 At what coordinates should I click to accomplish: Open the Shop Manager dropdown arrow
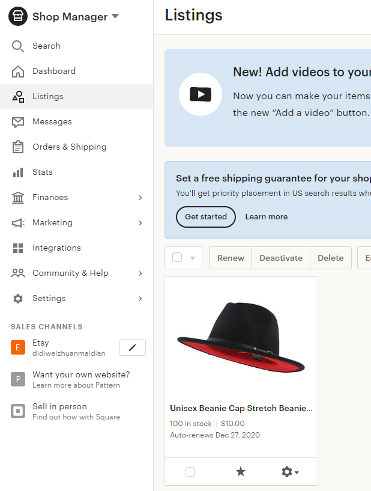(x=115, y=17)
